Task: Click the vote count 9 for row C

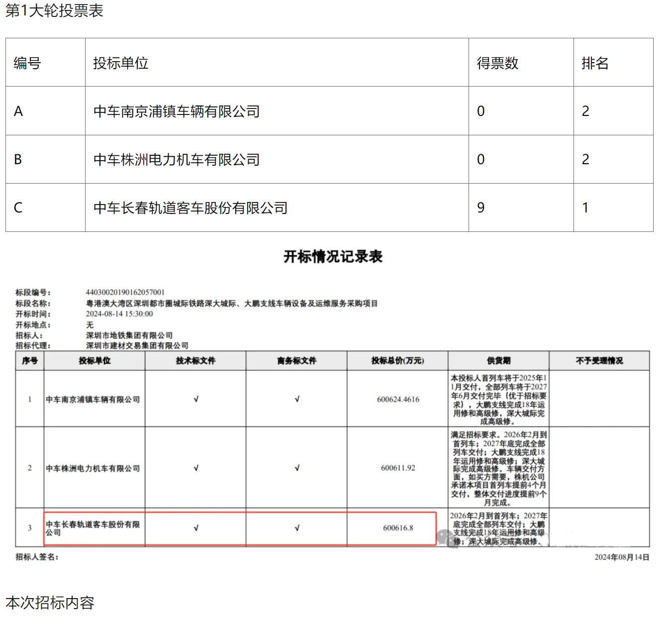Action: [x=480, y=208]
